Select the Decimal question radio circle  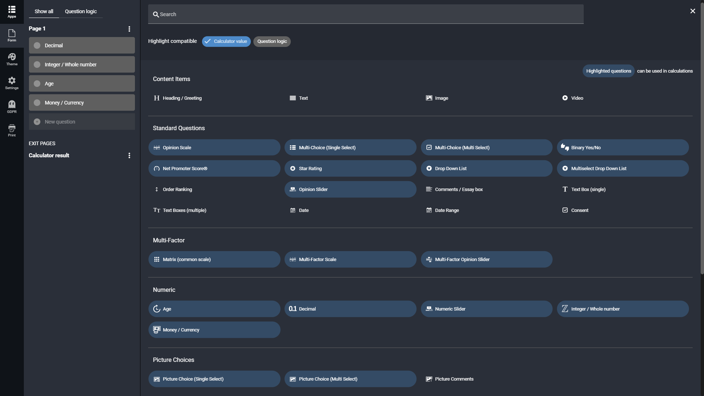click(37, 45)
